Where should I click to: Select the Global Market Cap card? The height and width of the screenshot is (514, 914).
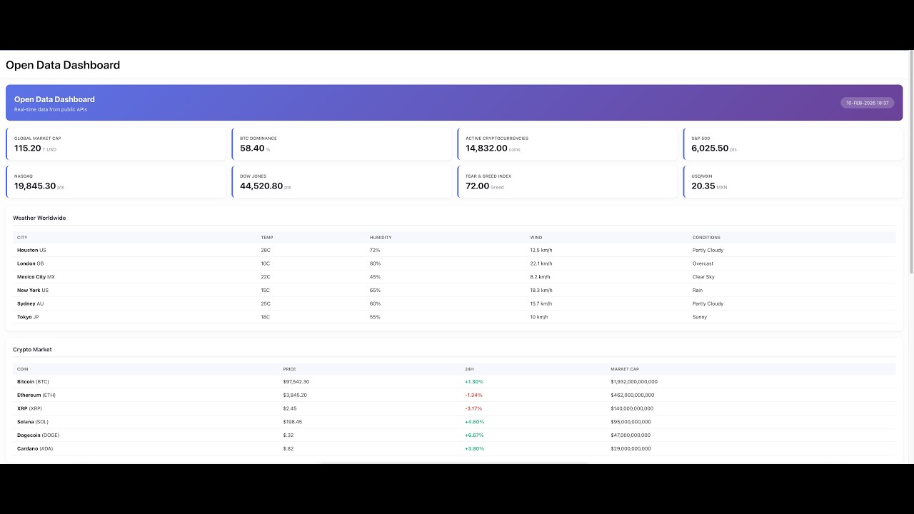pos(116,144)
